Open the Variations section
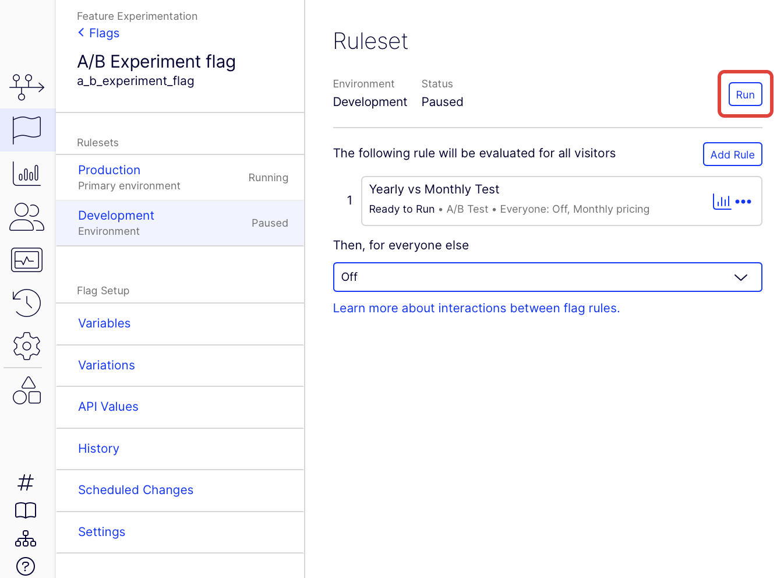Image resolution: width=784 pixels, height=578 pixels. point(107,365)
